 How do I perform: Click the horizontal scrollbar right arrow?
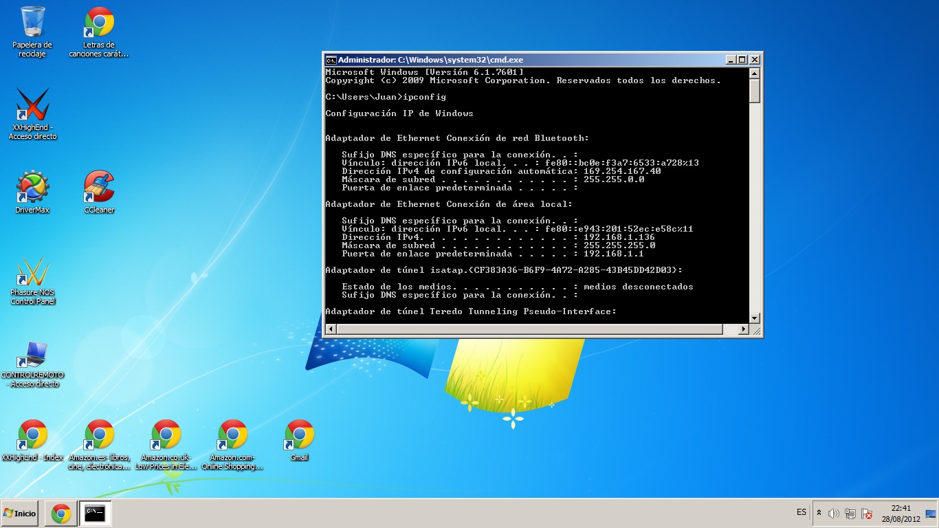coord(742,329)
